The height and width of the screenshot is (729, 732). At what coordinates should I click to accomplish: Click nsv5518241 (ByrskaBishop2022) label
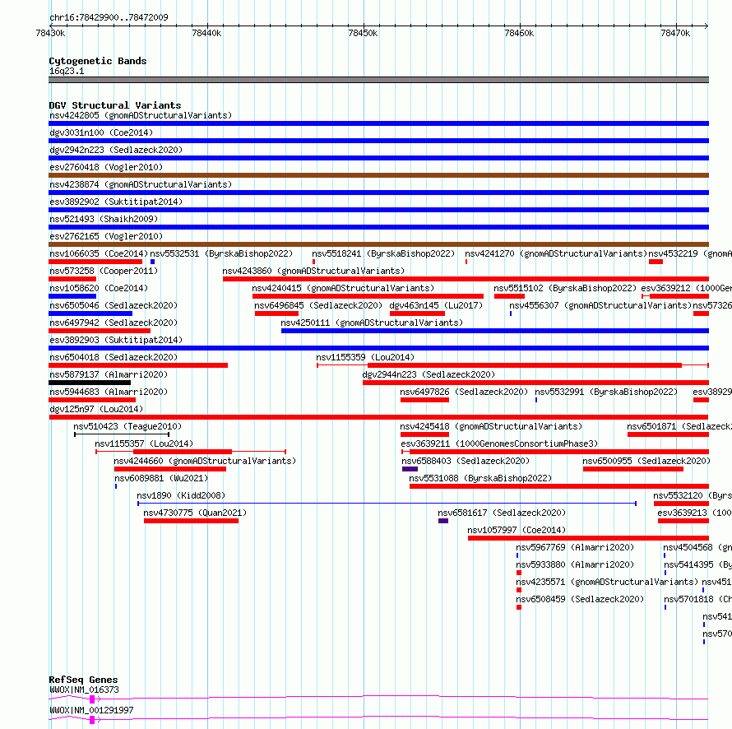coord(383,253)
